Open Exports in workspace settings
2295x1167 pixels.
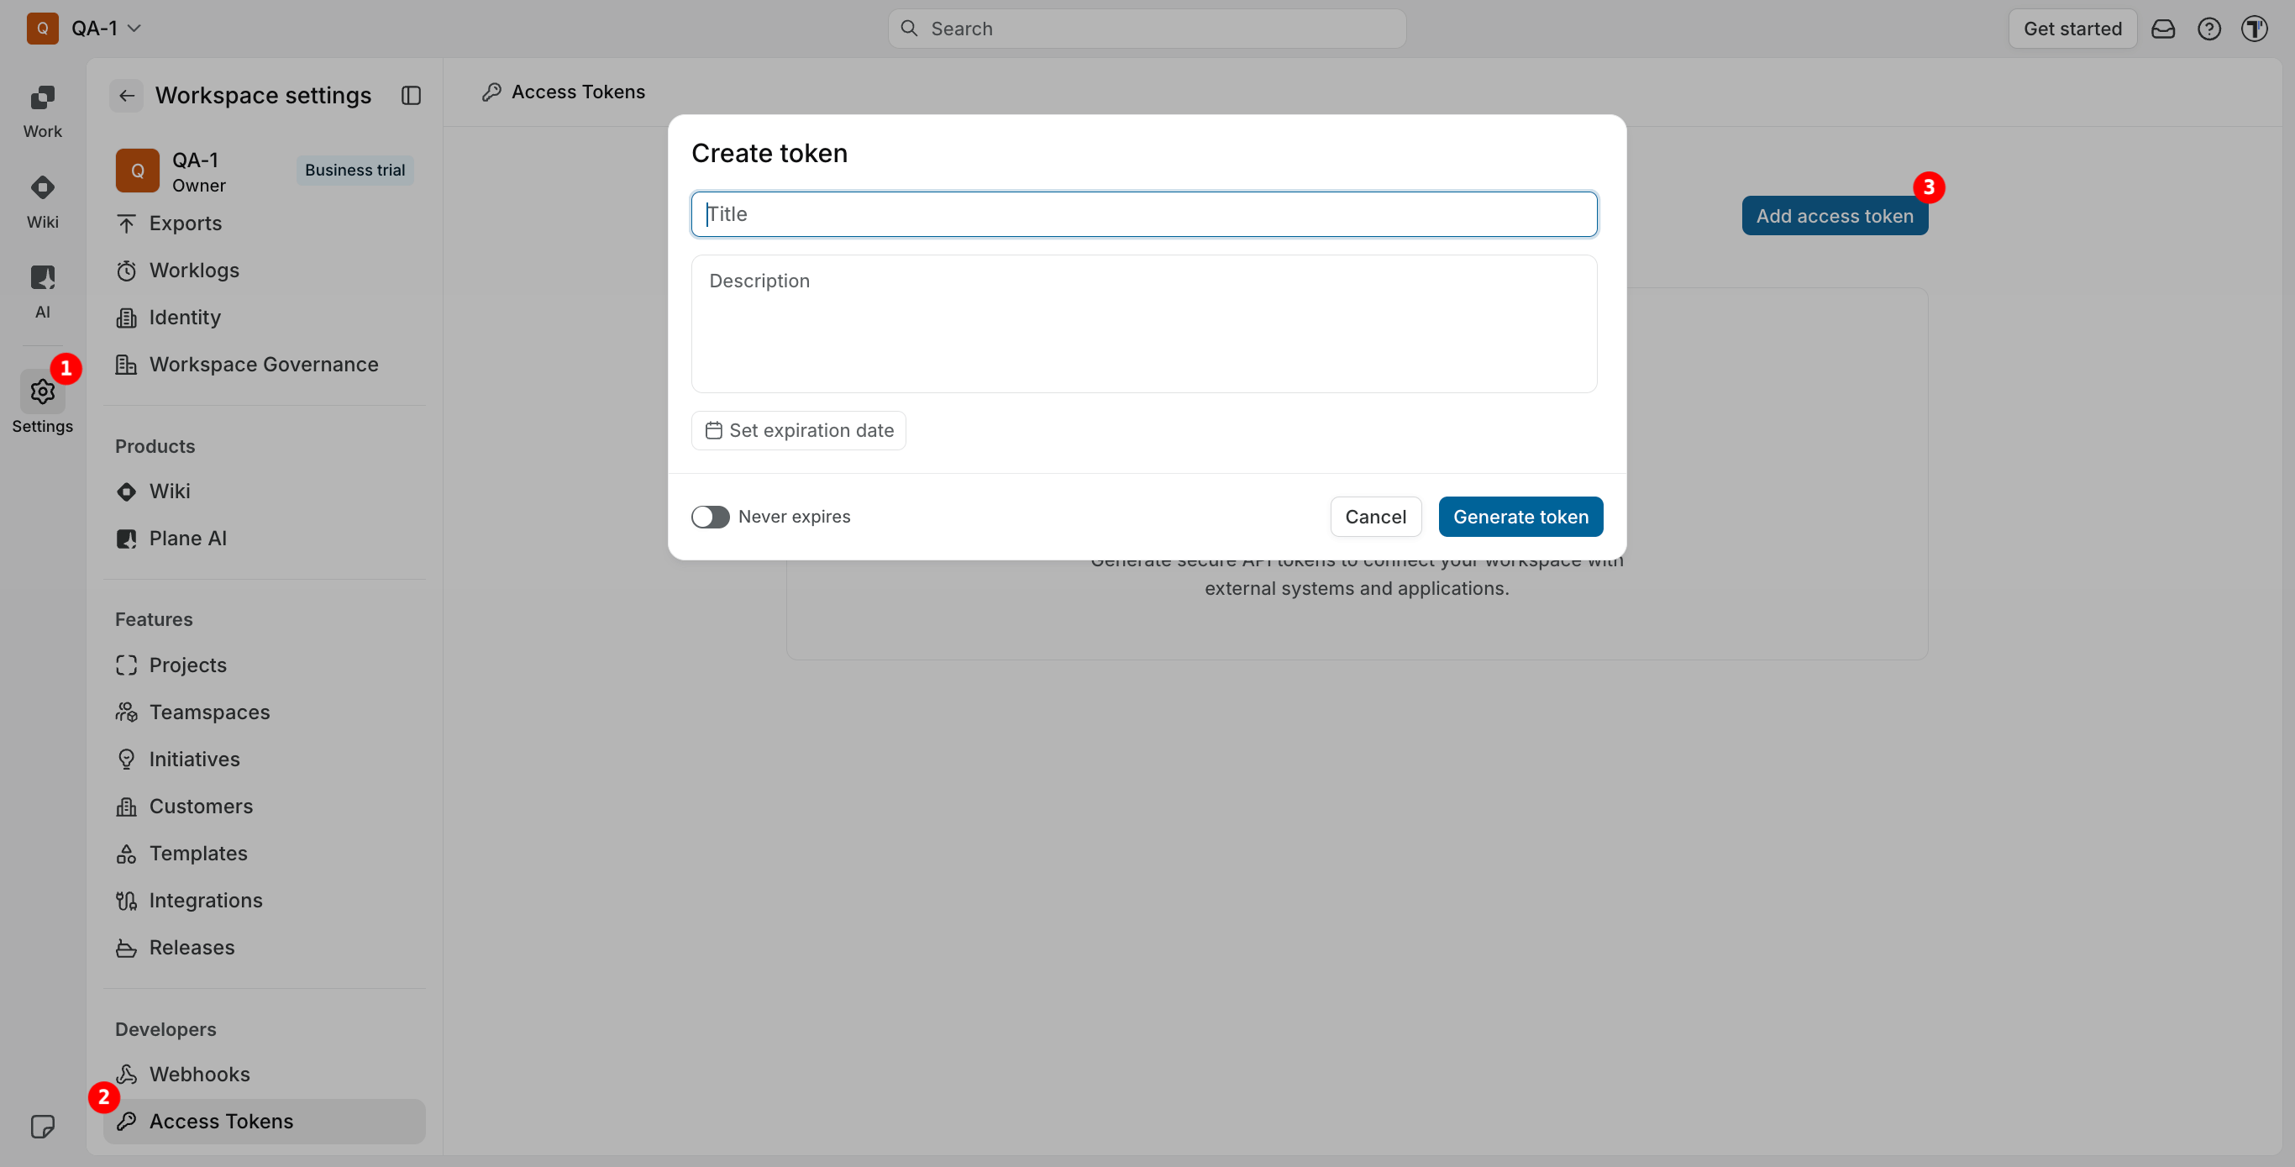click(264, 223)
